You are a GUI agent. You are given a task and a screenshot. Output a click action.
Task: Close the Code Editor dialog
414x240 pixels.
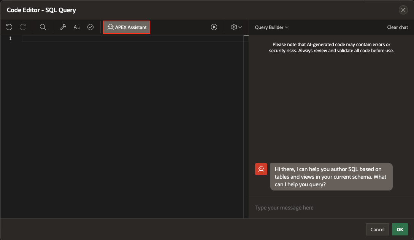pos(403,10)
